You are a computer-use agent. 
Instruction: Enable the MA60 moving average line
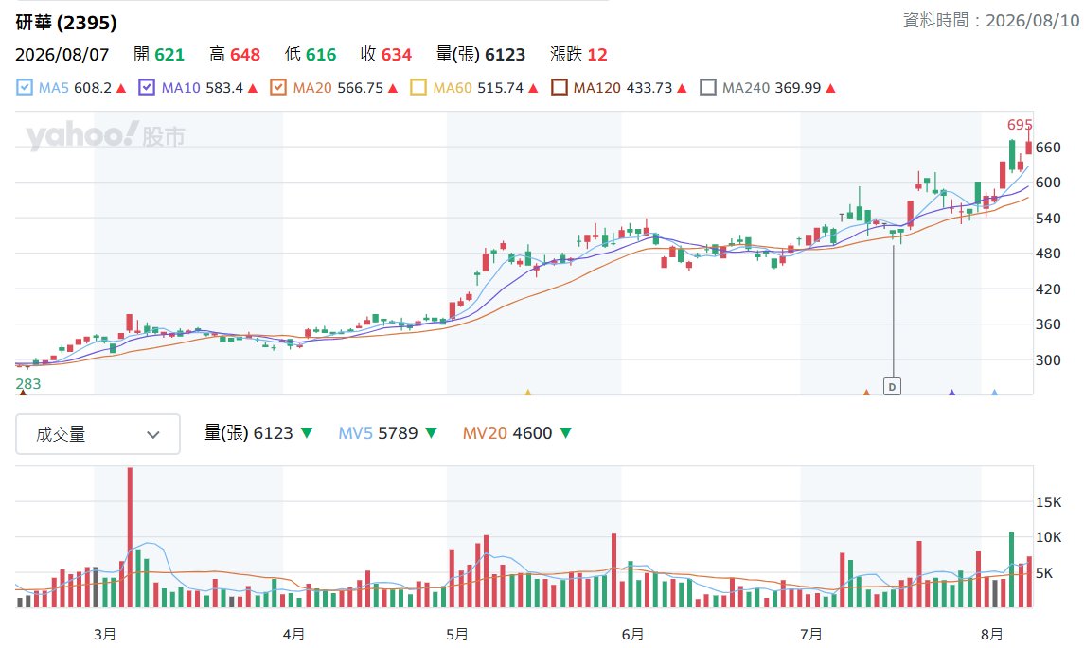(x=418, y=88)
